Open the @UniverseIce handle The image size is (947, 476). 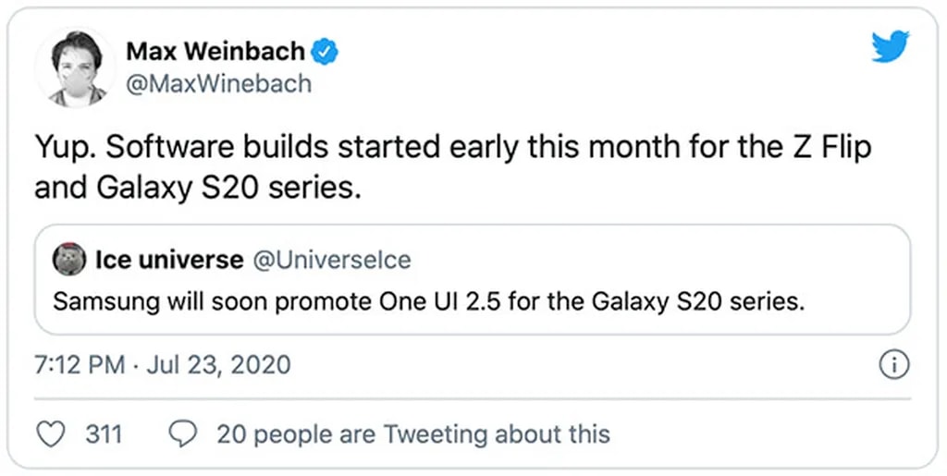pyautogui.click(x=331, y=262)
